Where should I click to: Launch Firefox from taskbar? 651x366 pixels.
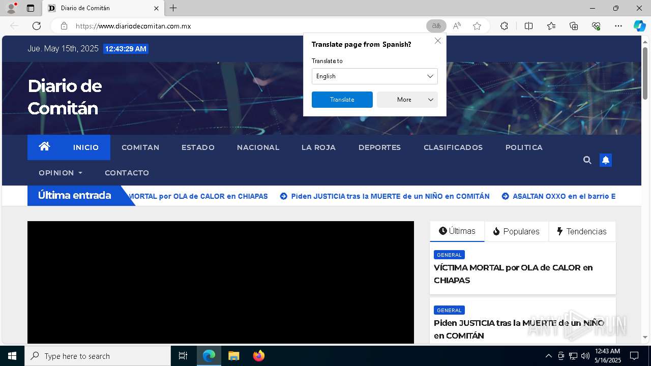[258, 356]
